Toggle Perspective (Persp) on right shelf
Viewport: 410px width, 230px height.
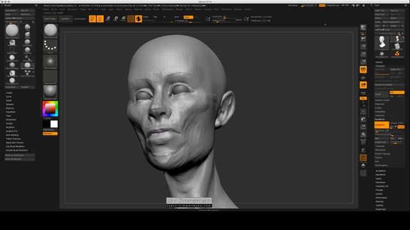click(363, 70)
